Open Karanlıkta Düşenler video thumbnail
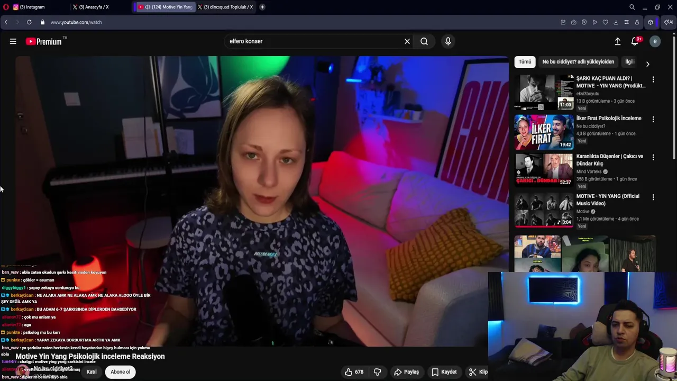Image resolution: width=677 pixels, height=381 pixels. [544, 169]
